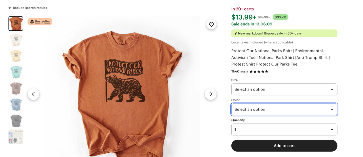View the yellow shirt thumbnail

16,56
